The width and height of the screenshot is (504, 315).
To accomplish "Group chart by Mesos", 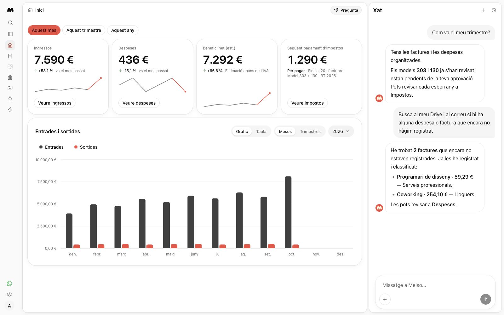I will 285,131.
